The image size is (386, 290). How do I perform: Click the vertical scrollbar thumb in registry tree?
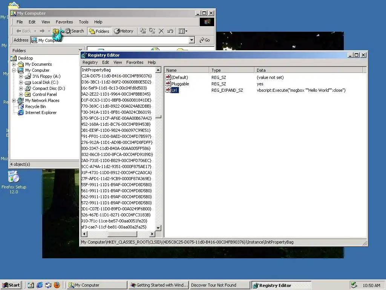(x=158, y=117)
